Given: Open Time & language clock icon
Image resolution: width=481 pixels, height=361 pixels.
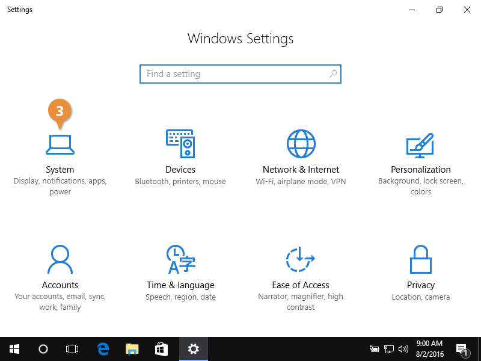Looking at the screenshot, I should (x=180, y=259).
